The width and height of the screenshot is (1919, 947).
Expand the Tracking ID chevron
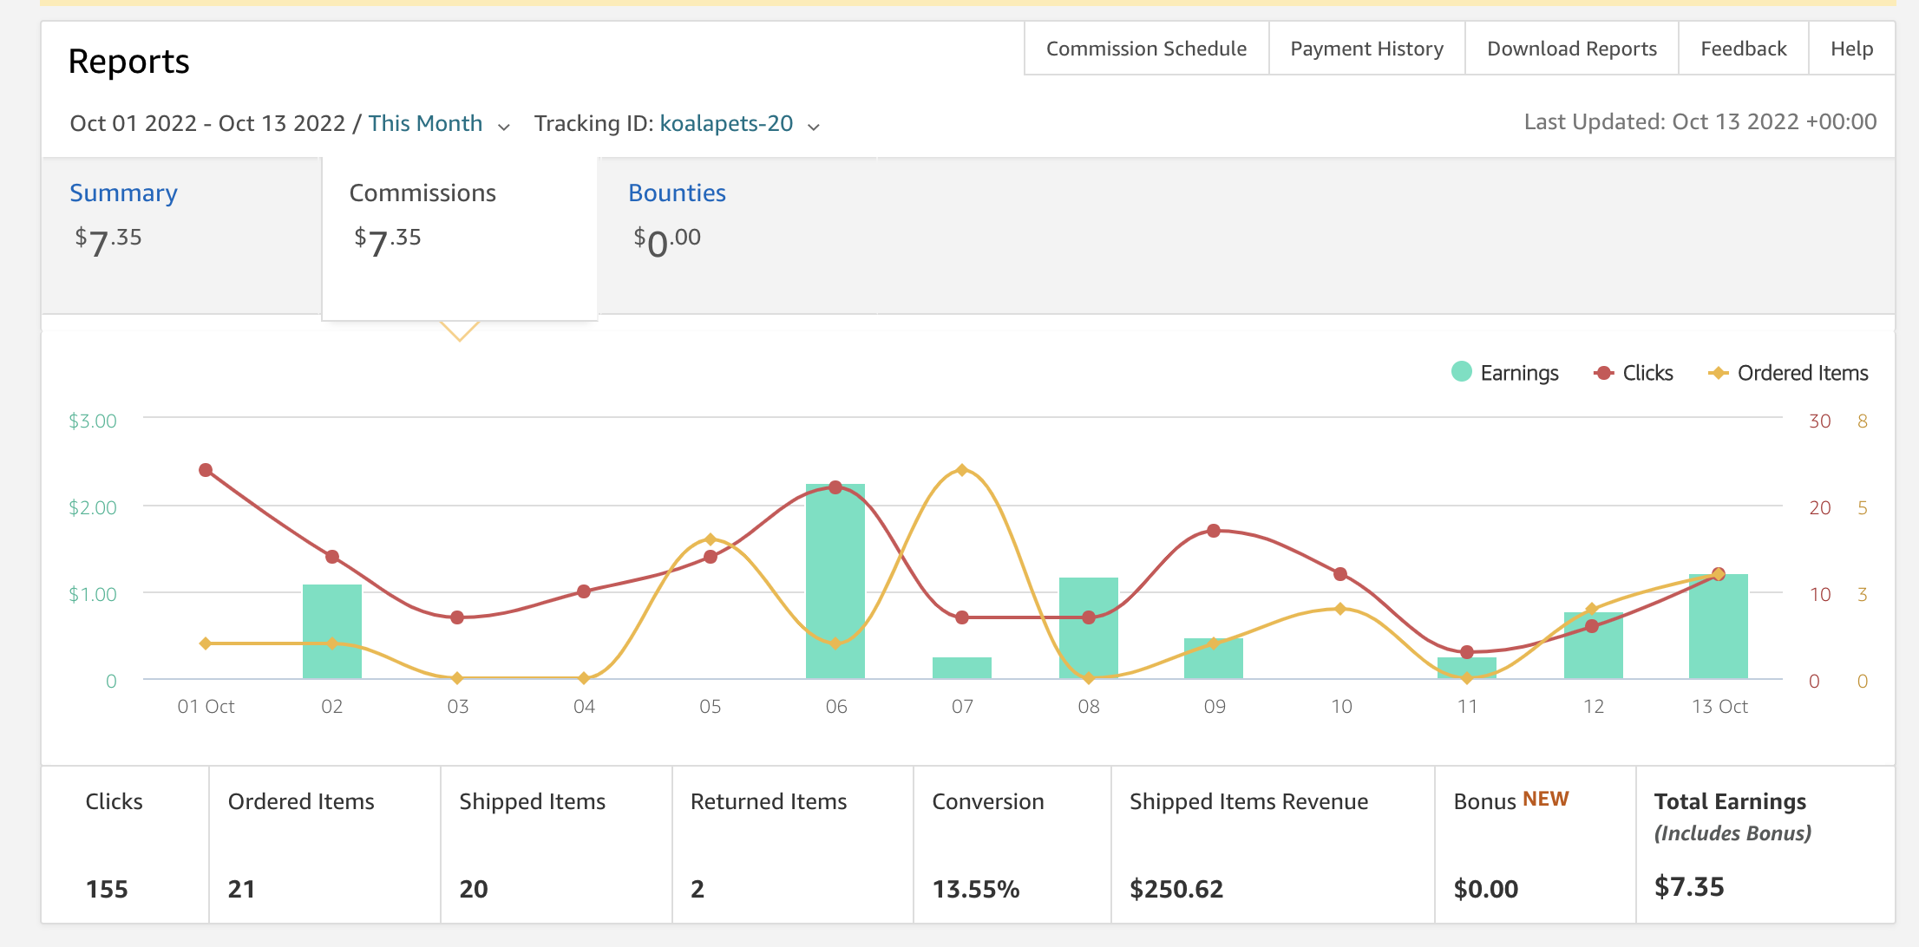point(814,127)
